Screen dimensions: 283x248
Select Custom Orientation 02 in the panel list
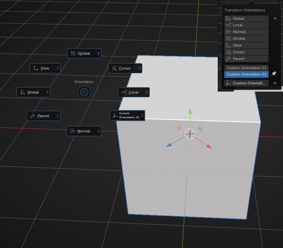246,74
